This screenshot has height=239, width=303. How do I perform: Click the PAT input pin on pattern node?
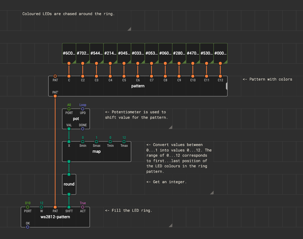click(55, 76)
